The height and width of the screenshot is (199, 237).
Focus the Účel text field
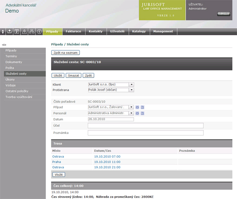[146, 125]
